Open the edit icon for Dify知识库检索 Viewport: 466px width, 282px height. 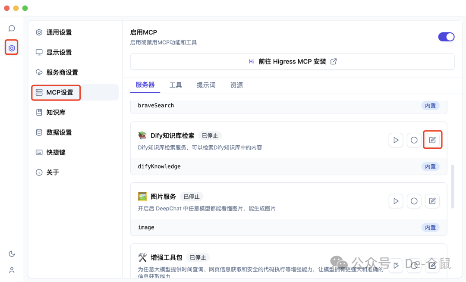[x=432, y=140]
